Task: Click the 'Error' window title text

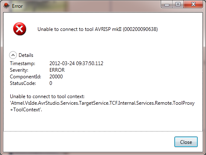Action: point(17,6)
